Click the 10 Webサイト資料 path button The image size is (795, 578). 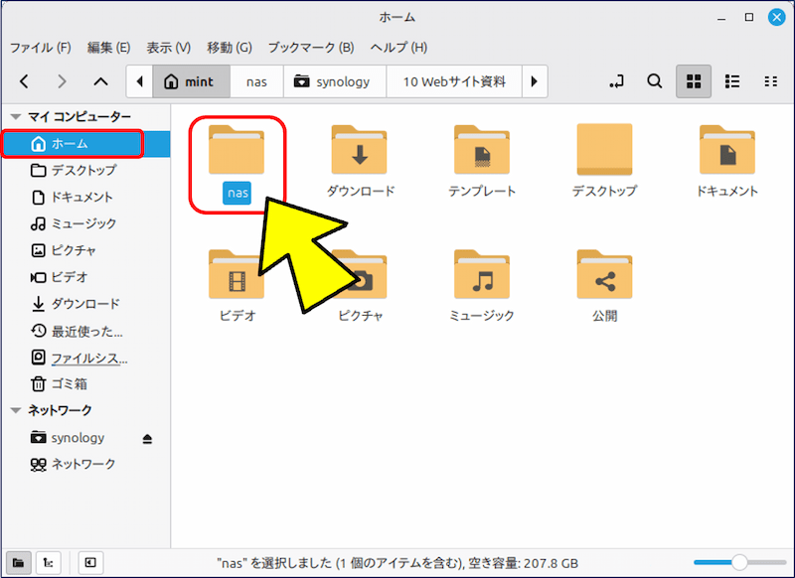point(454,81)
